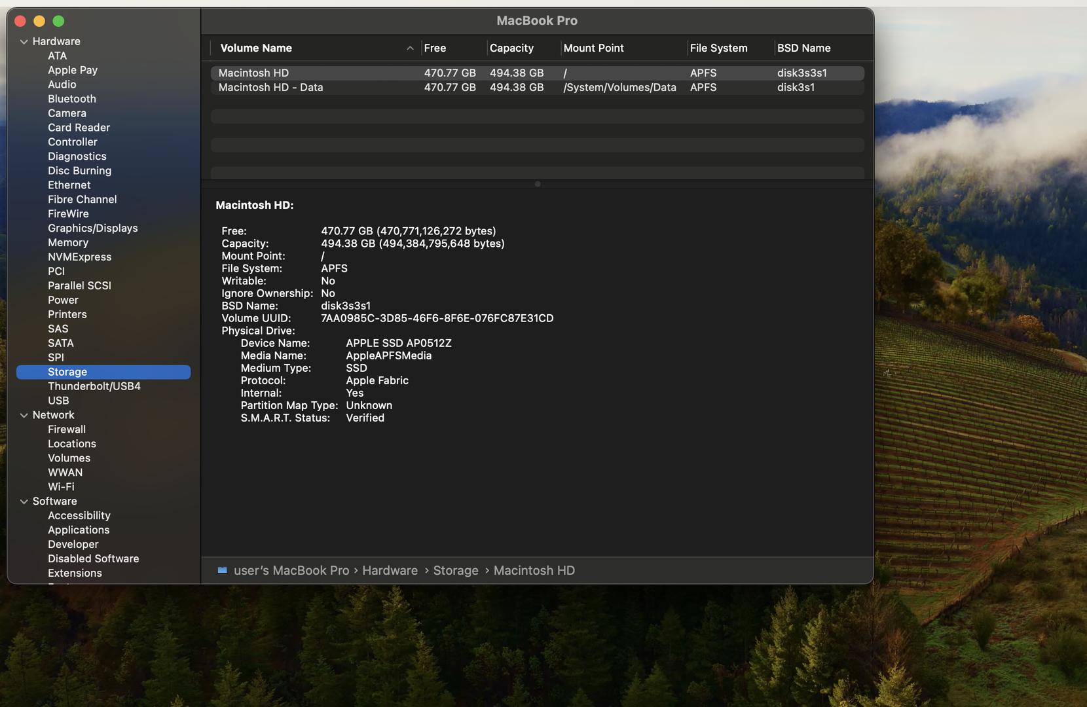The image size is (1087, 707).
Task: Open the Camera section
Action: tap(67, 113)
